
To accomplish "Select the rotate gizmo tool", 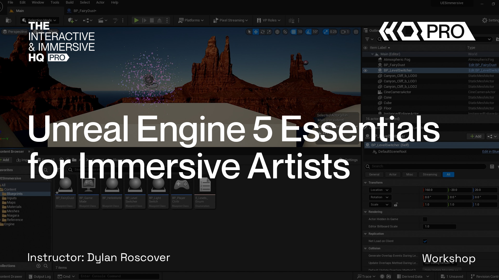I will coord(262,32).
